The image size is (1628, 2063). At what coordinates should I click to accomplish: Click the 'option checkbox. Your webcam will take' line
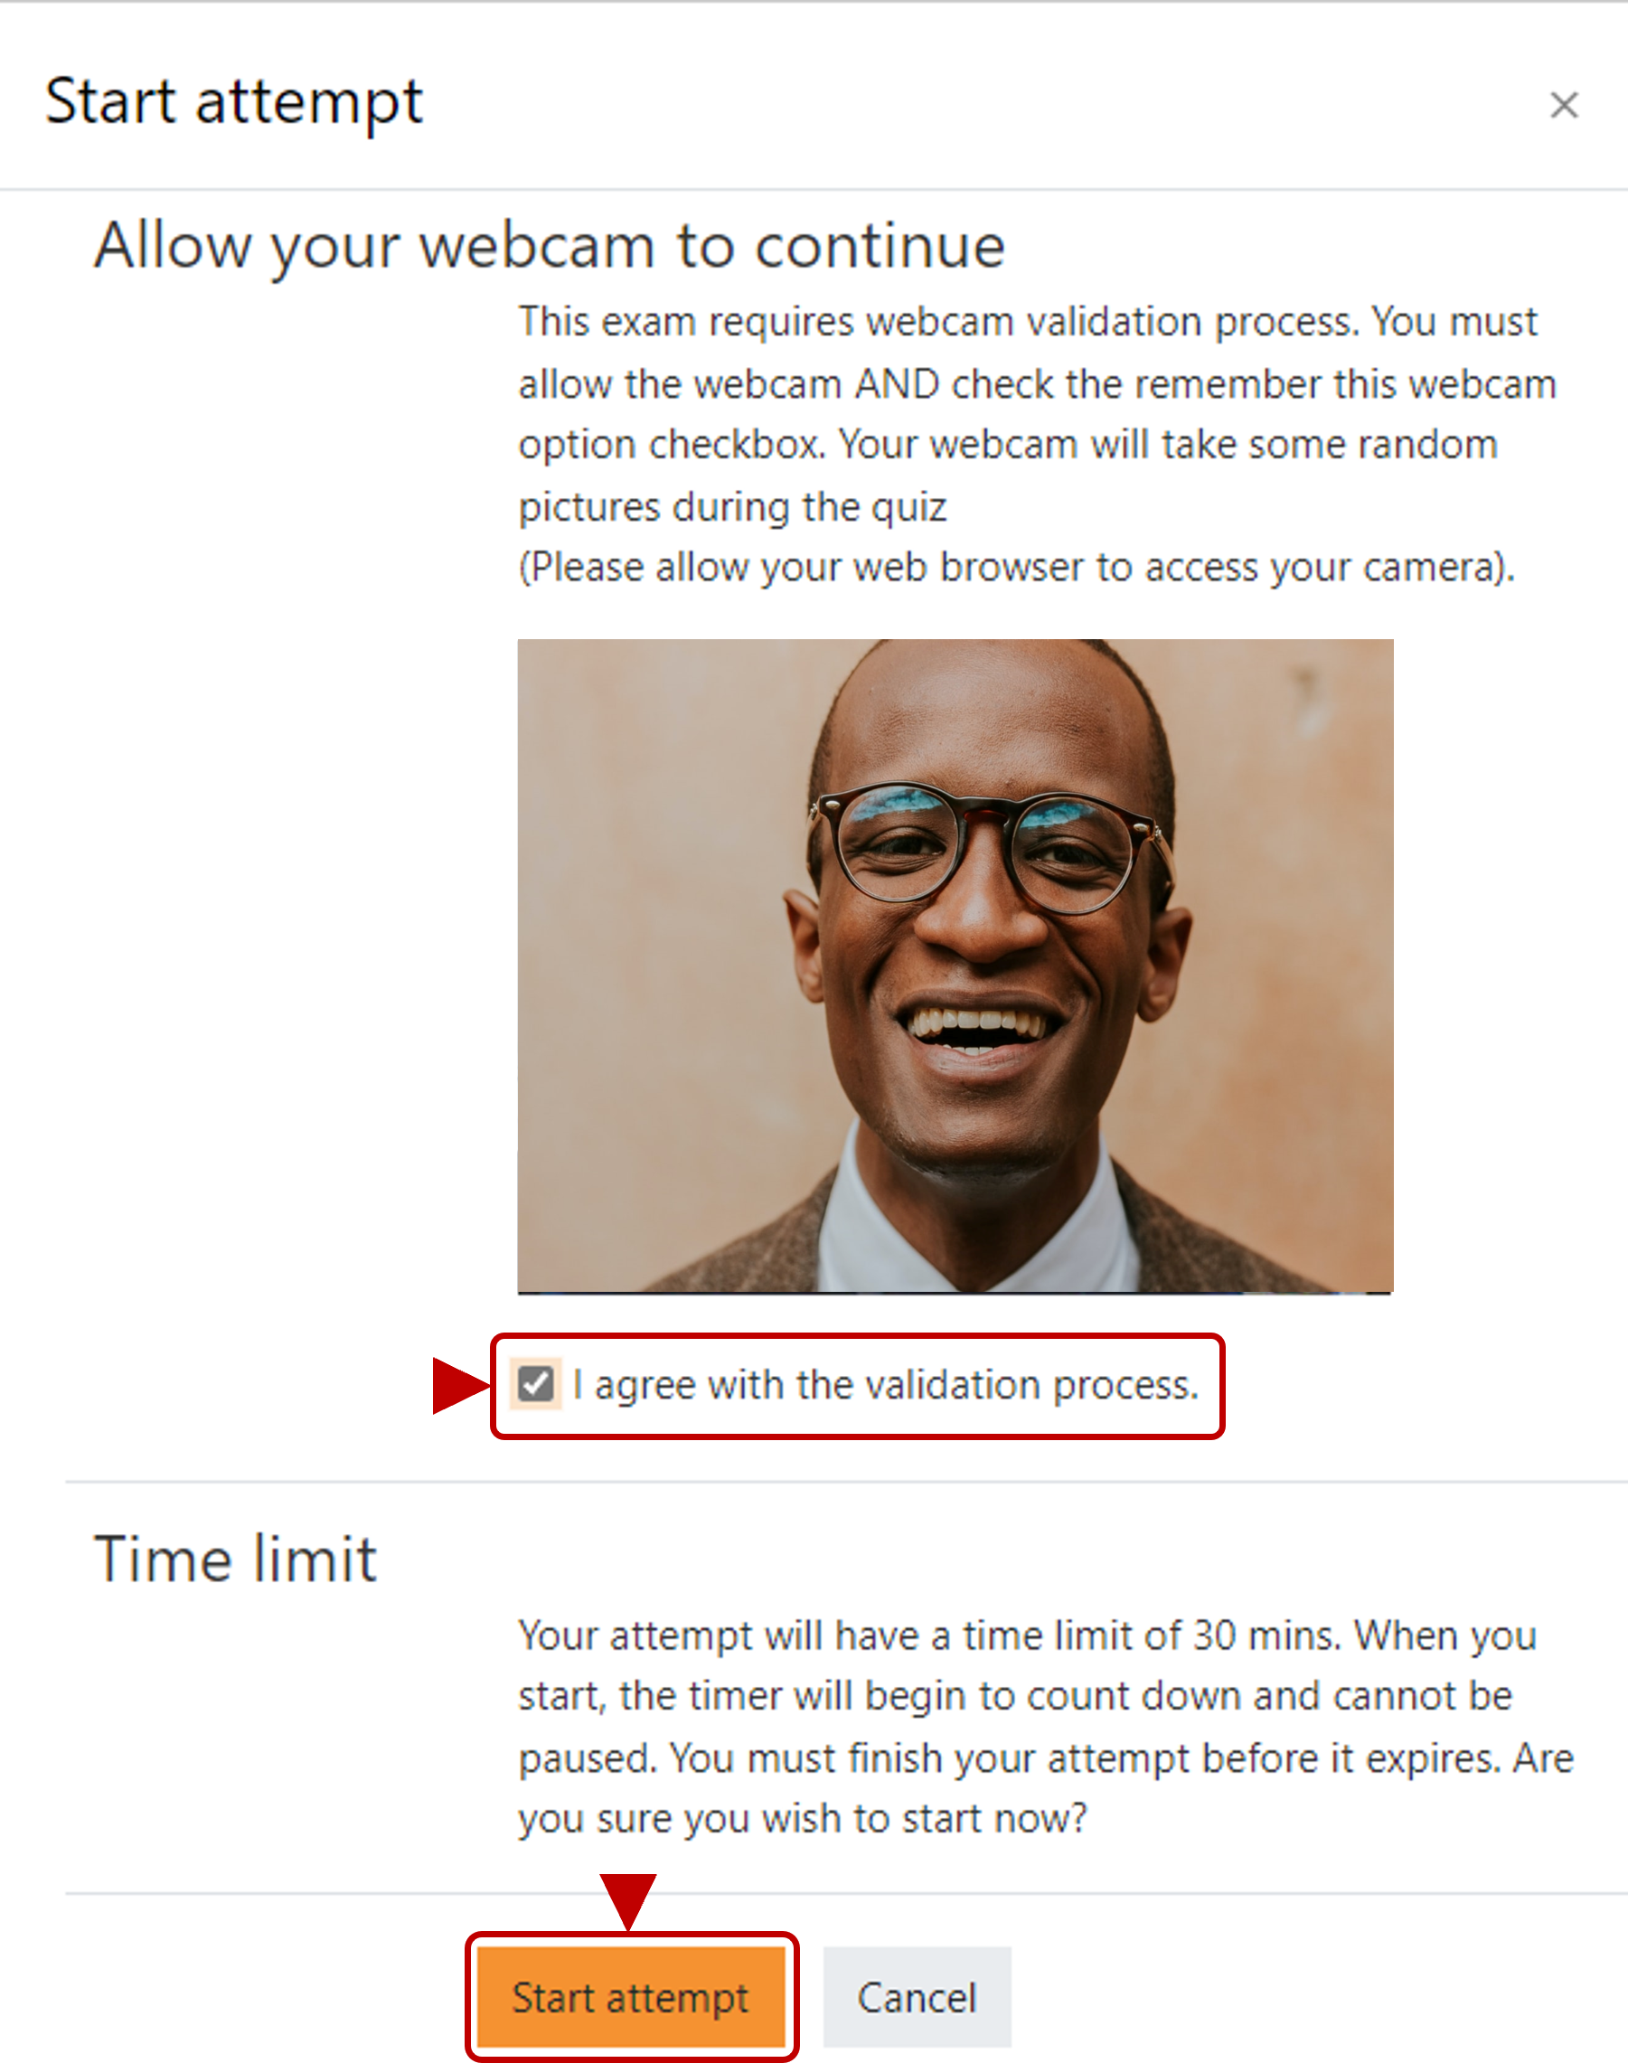pos(1009,445)
